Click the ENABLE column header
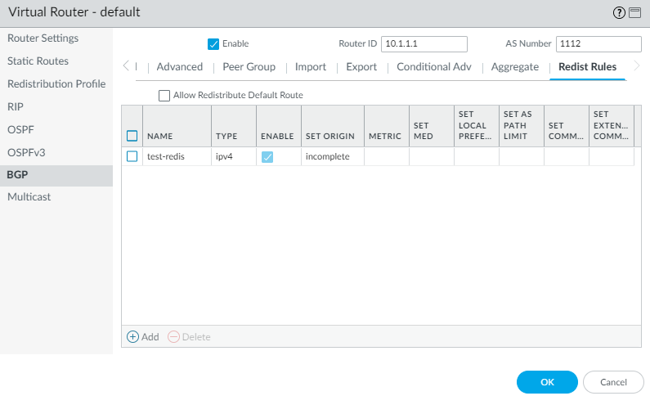The height and width of the screenshot is (405, 650). click(279, 126)
